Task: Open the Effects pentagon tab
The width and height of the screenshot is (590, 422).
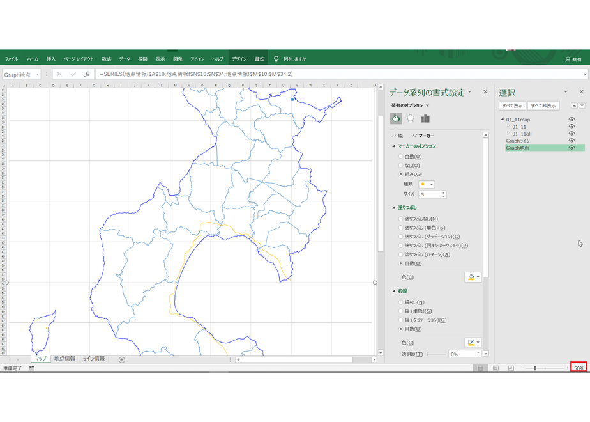Action: pyautogui.click(x=411, y=119)
